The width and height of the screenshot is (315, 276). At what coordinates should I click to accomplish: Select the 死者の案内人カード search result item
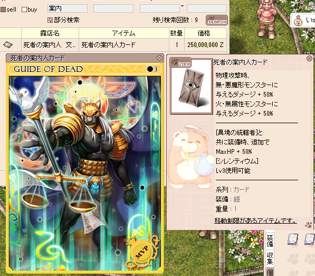[x=108, y=45]
